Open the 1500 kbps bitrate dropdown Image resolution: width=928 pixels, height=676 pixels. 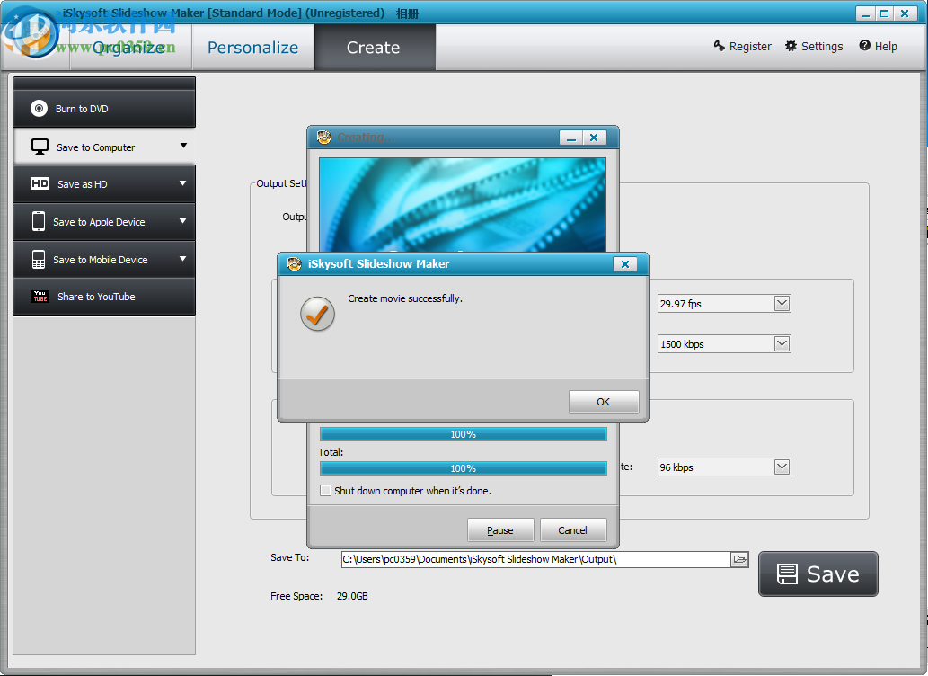pos(781,343)
